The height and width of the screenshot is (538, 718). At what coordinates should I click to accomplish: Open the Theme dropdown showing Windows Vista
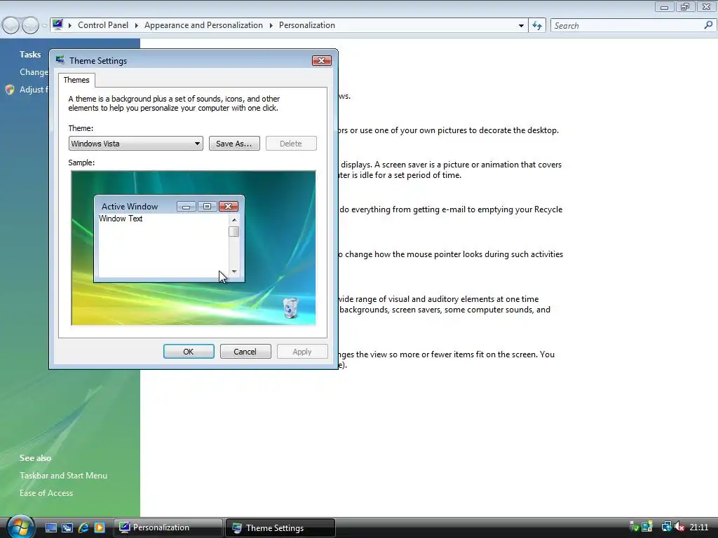point(135,143)
